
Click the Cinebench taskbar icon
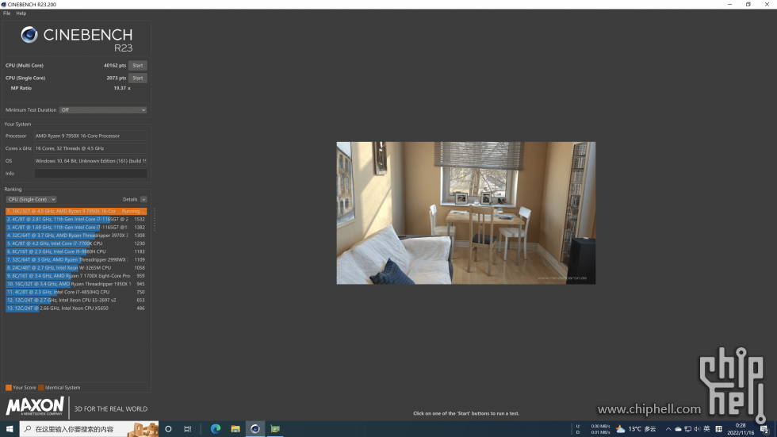(x=255, y=429)
